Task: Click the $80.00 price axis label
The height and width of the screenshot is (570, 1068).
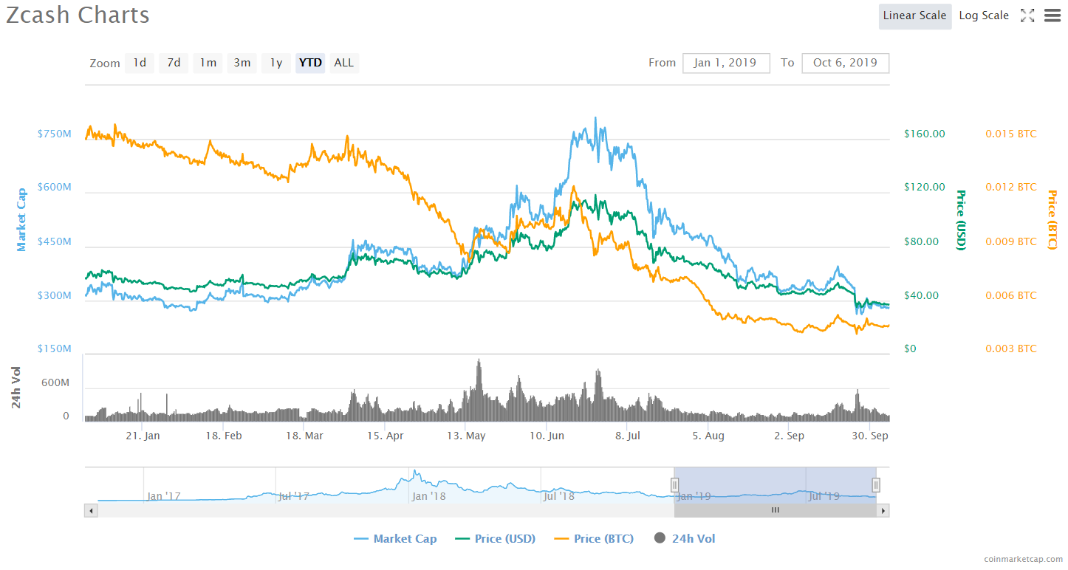Action: coord(922,241)
